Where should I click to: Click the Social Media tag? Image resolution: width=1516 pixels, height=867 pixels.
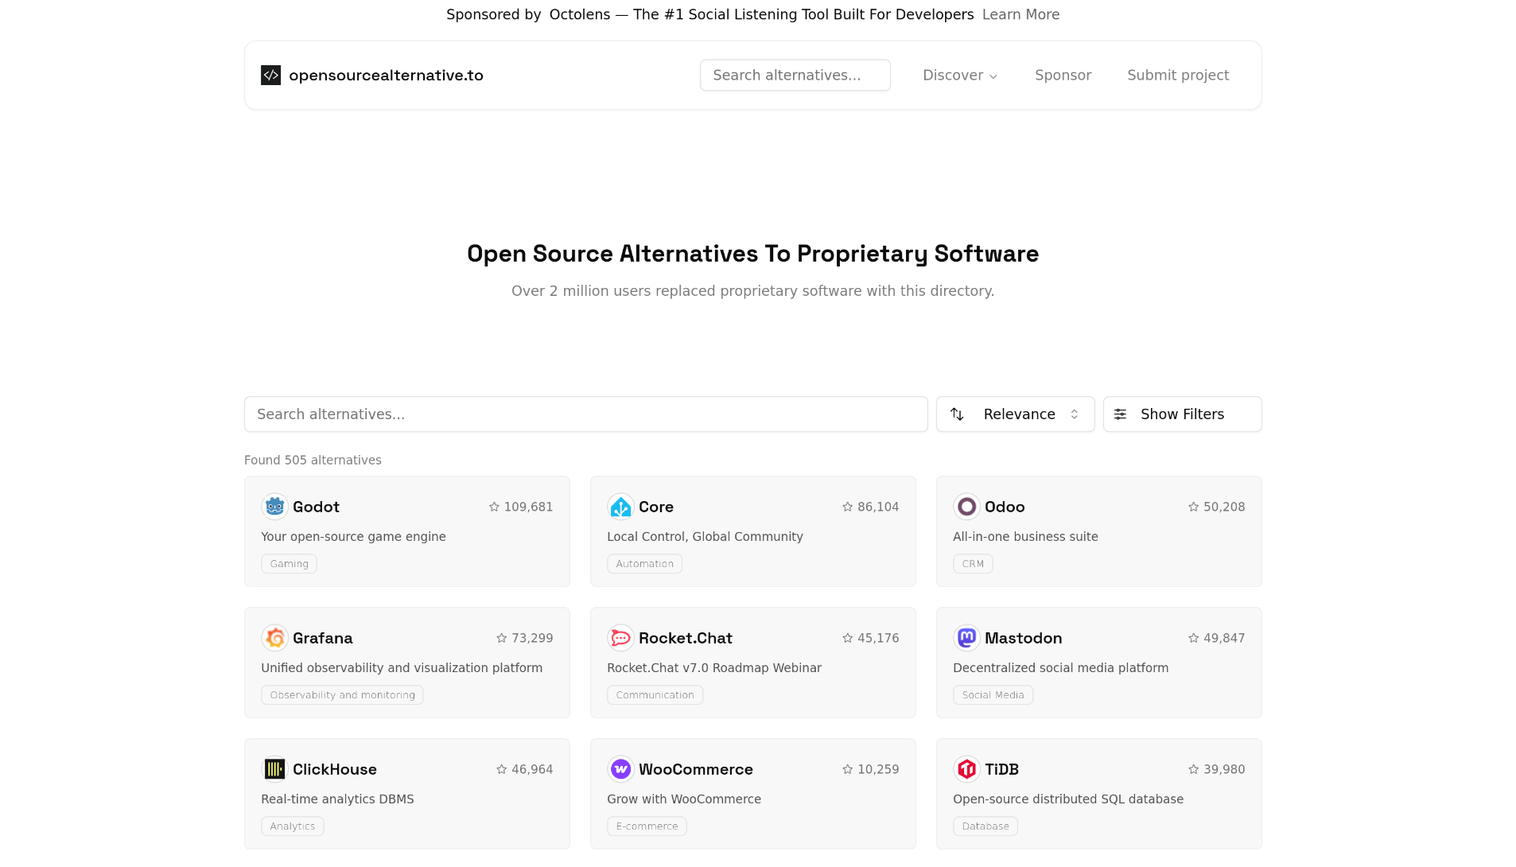pos(993,695)
